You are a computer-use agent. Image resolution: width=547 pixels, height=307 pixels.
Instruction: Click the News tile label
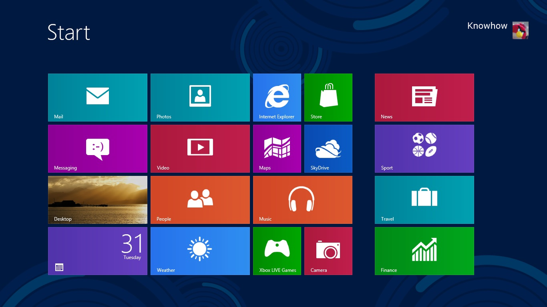tap(387, 117)
